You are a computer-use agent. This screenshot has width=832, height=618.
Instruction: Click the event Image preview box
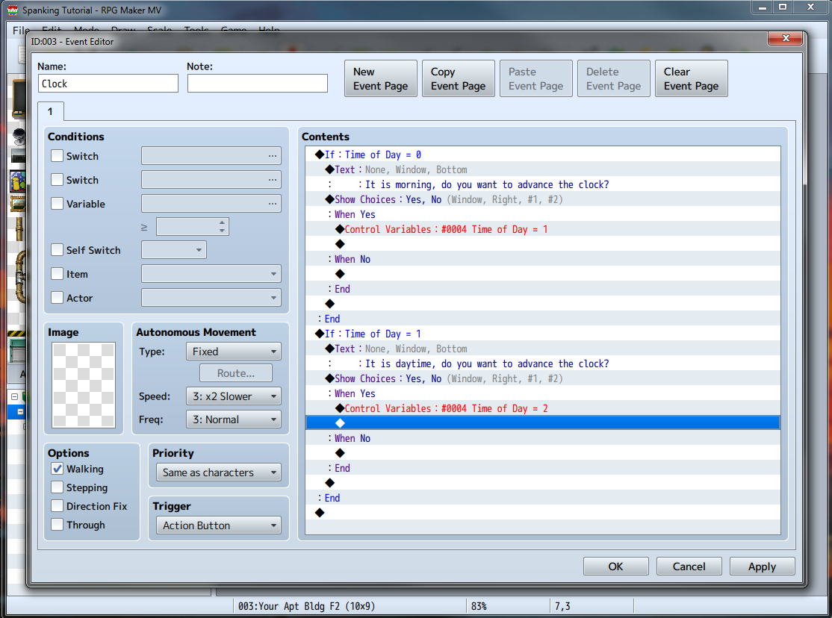click(84, 384)
